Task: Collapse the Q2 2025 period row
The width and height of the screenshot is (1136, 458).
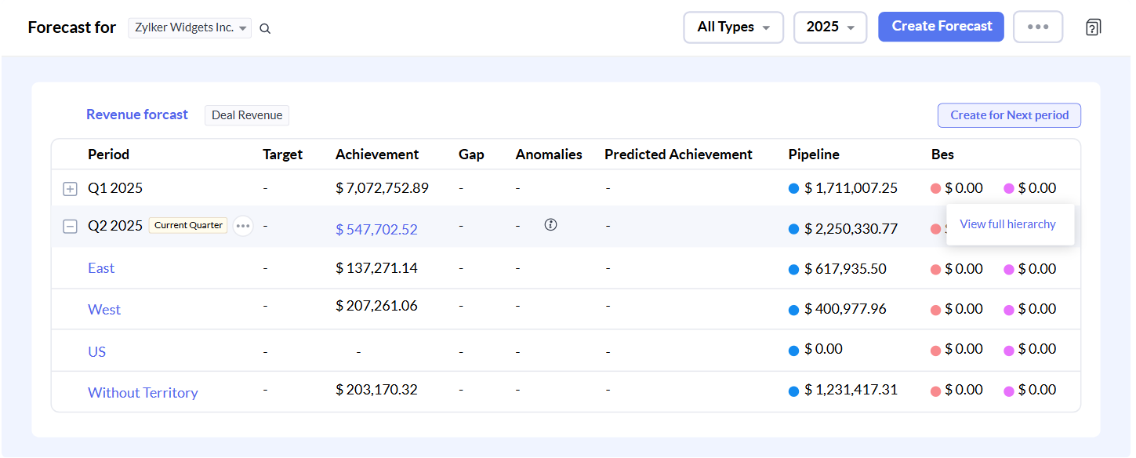Action: click(x=70, y=227)
